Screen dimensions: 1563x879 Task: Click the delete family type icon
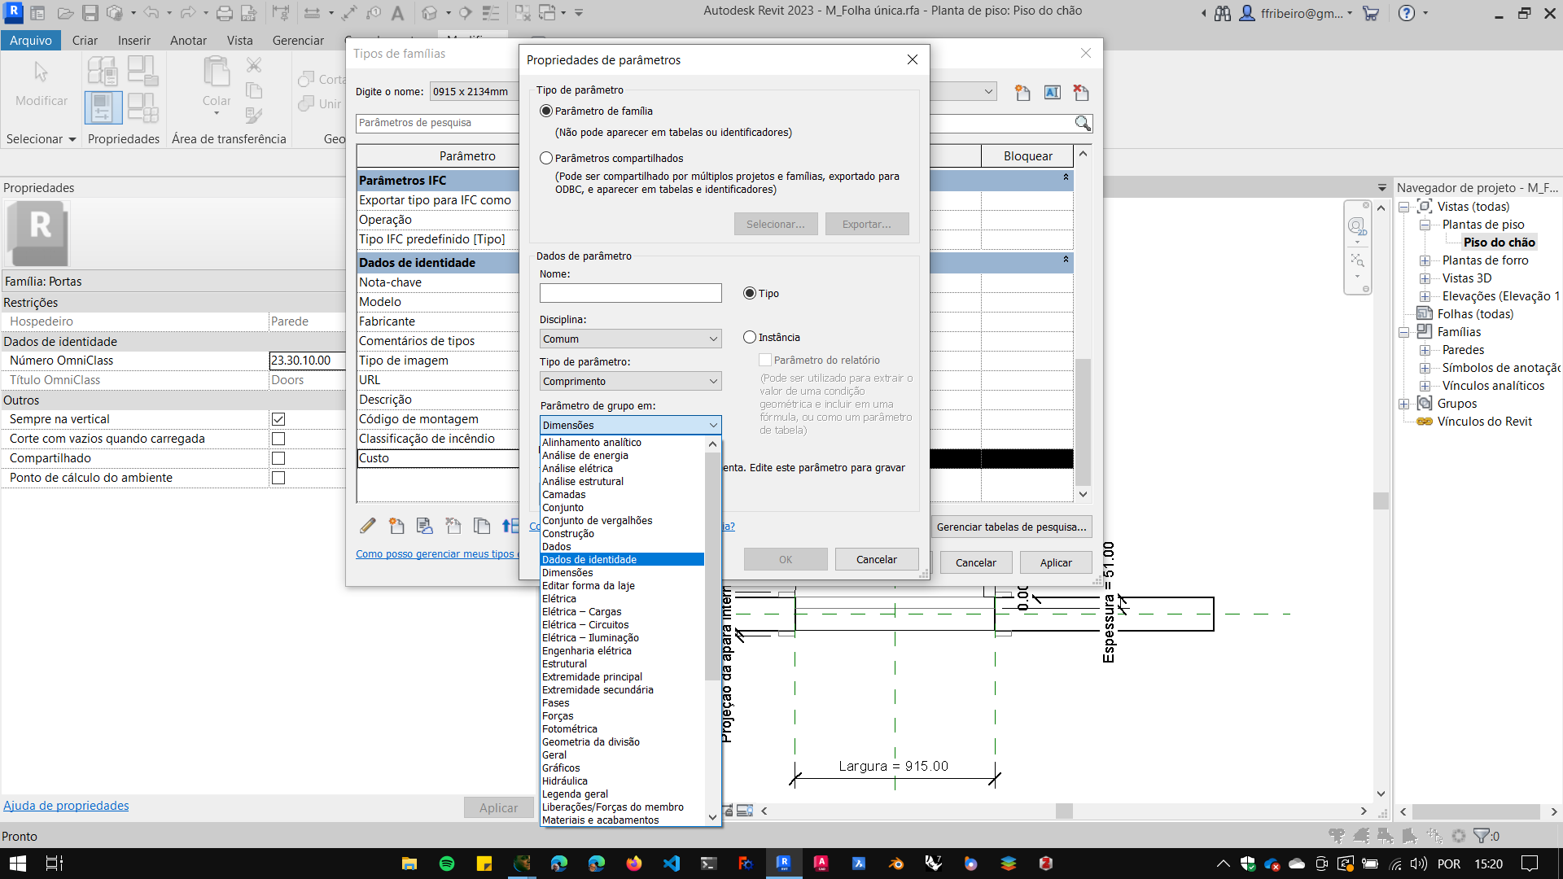coord(1081,93)
